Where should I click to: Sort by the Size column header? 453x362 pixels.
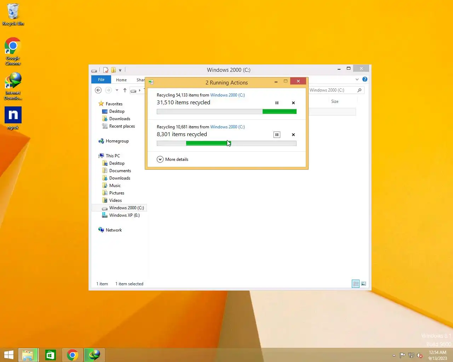(335, 101)
